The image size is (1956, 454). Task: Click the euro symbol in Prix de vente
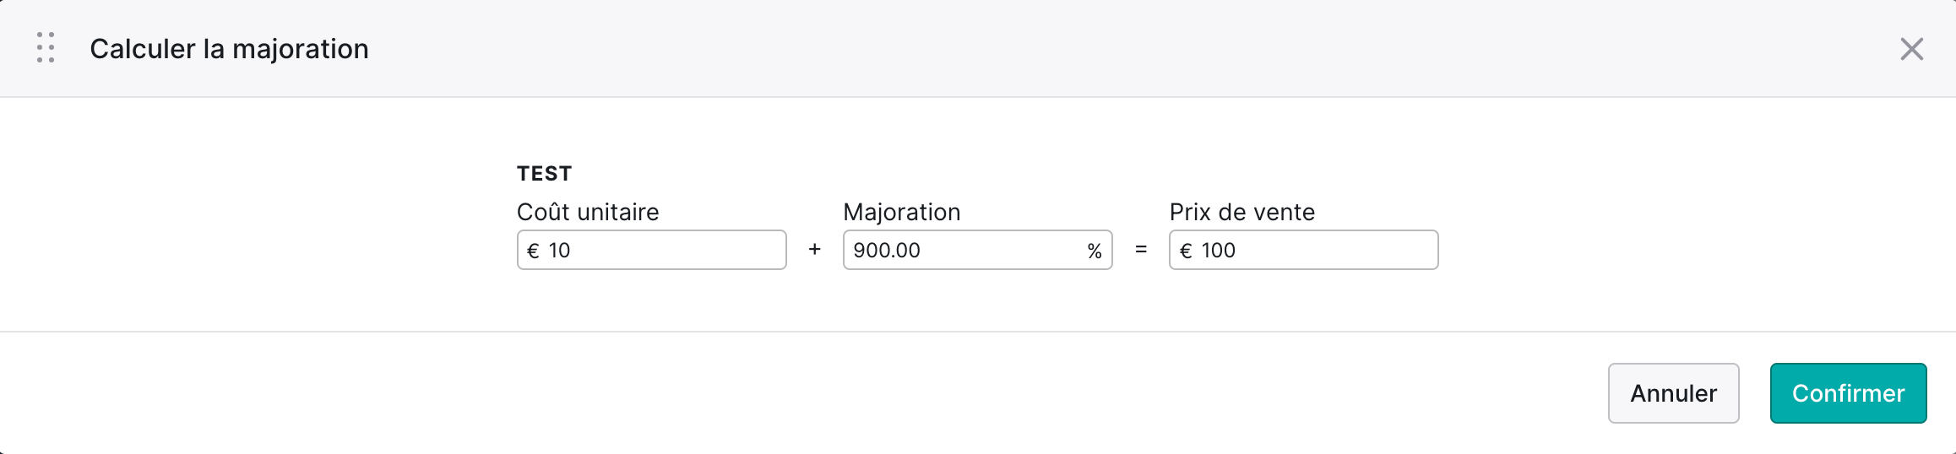(x=1186, y=251)
